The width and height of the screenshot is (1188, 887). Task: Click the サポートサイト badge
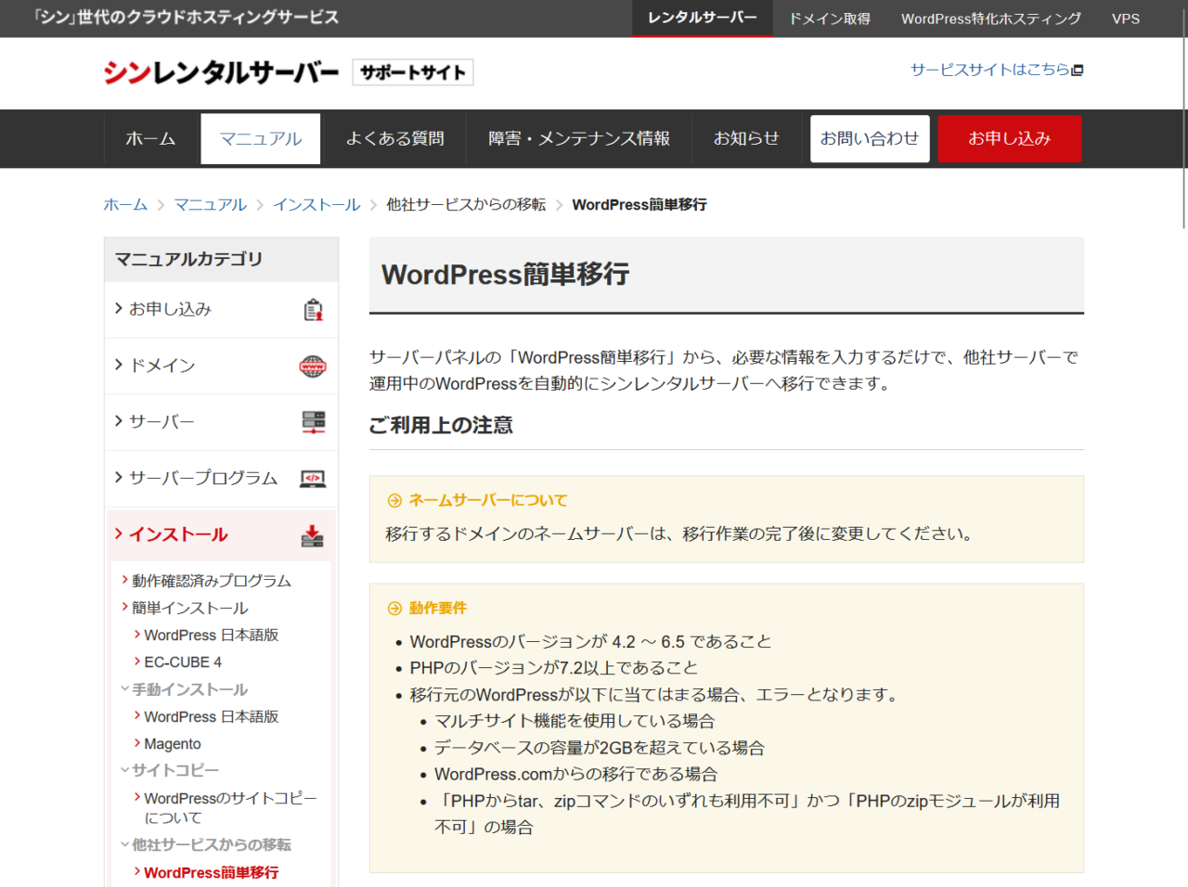[413, 72]
